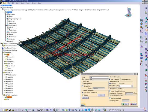
Task: Click the Swap Visible Space icon
Action: tap(99, 110)
